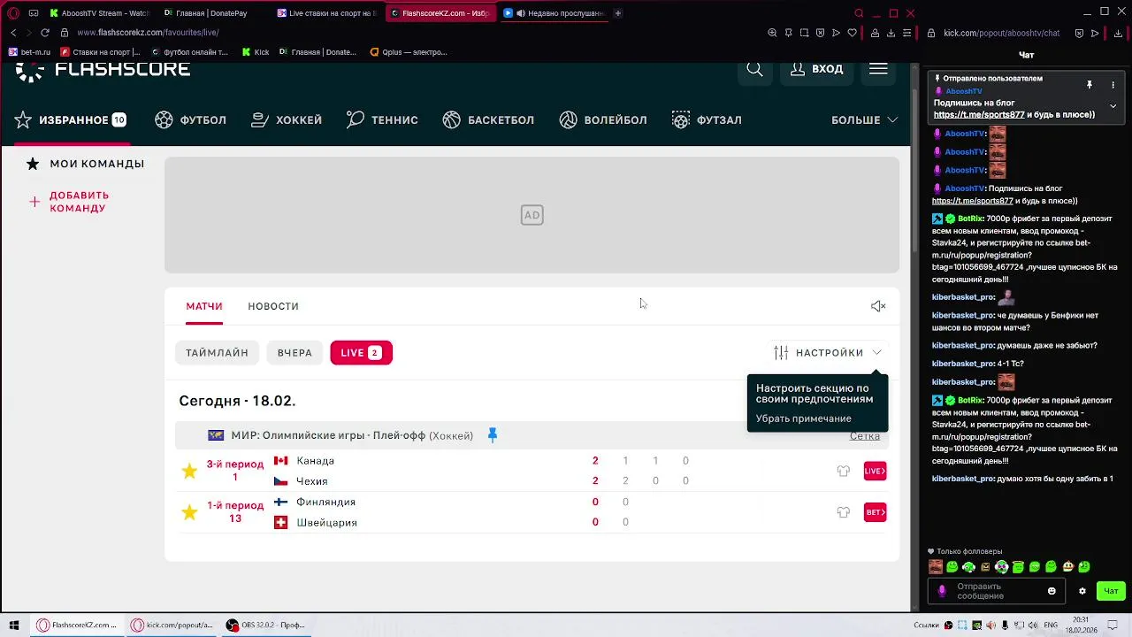
Task: Switch to AbooshTV Stream browser tab
Action: click(99, 13)
